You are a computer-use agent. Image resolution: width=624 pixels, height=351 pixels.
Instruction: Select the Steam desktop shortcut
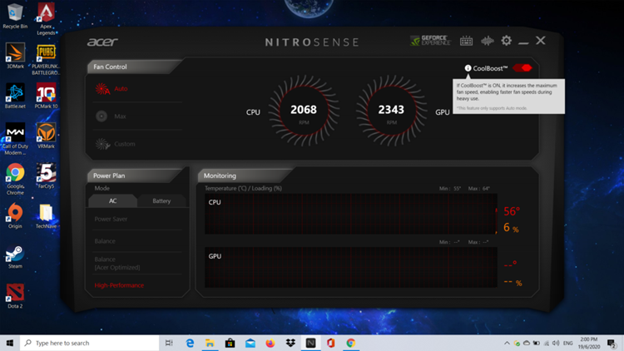pos(15,256)
